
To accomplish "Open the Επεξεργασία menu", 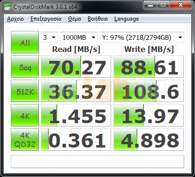I will (x=46, y=19).
